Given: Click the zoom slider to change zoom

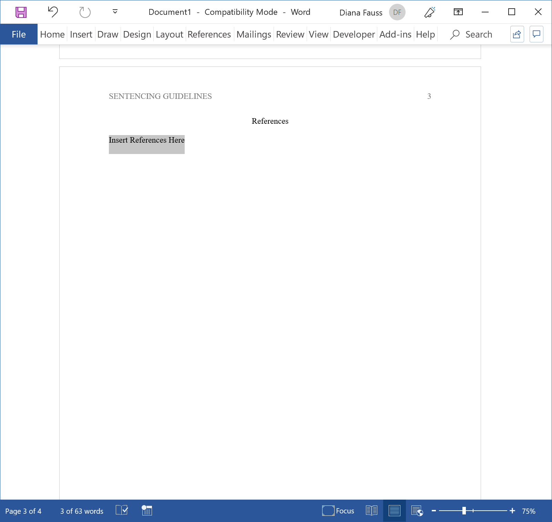Looking at the screenshot, I should click(x=465, y=511).
